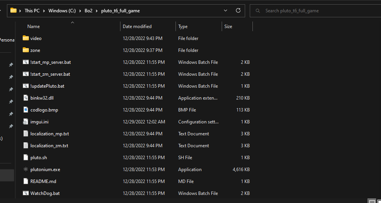This screenshot has height=203, width=381.
Task: Click the !start_zm_server.bat file icon
Action: (26, 74)
